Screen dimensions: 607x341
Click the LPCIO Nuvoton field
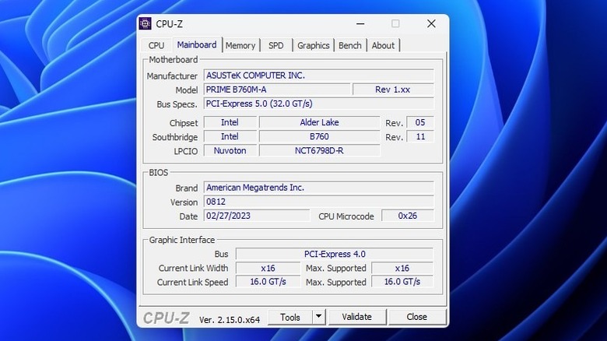(x=230, y=150)
